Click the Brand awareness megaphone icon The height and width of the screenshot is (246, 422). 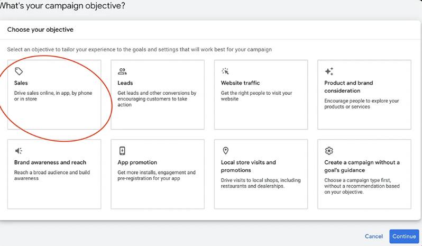[19, 151]
